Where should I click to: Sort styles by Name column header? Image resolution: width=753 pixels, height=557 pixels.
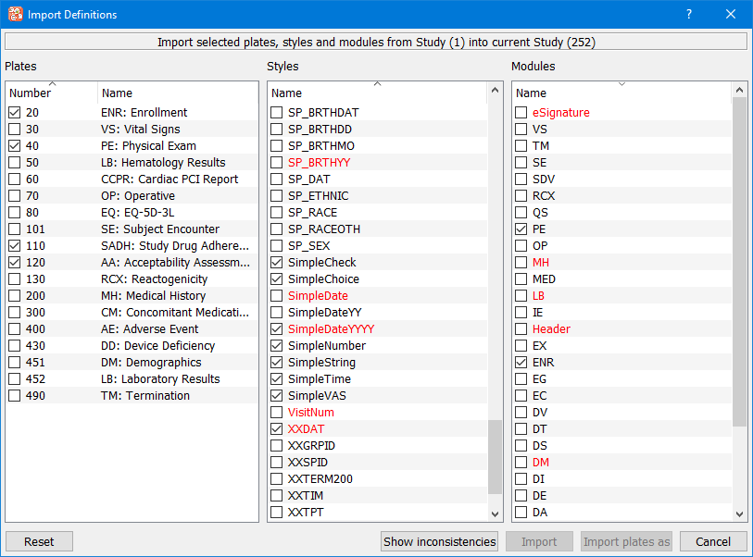(376, 93)
